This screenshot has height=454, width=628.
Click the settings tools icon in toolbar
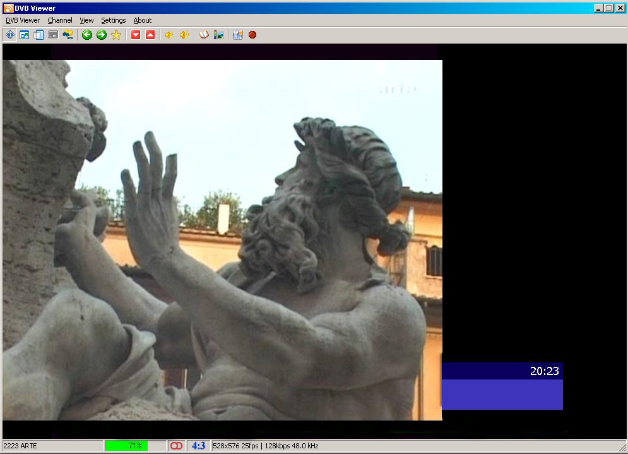click(237, 35)
